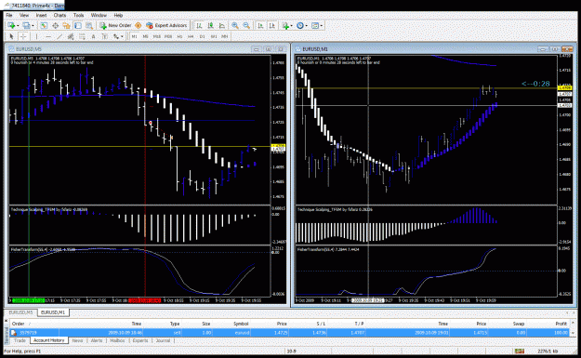This screenshot has width=581, height=358.
Task: Open the View menu
Action: coord(24,15)
